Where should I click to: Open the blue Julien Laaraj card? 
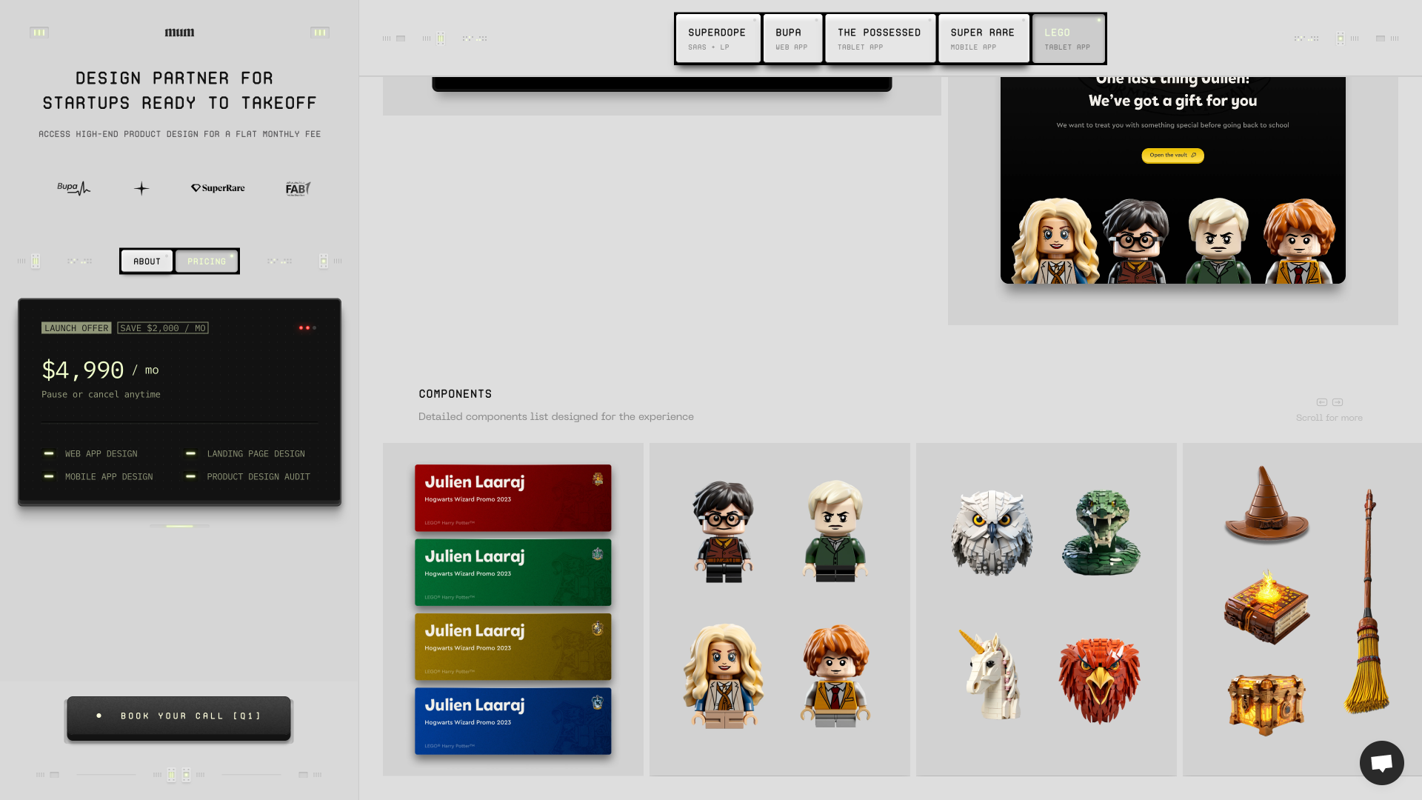[513, 721]
